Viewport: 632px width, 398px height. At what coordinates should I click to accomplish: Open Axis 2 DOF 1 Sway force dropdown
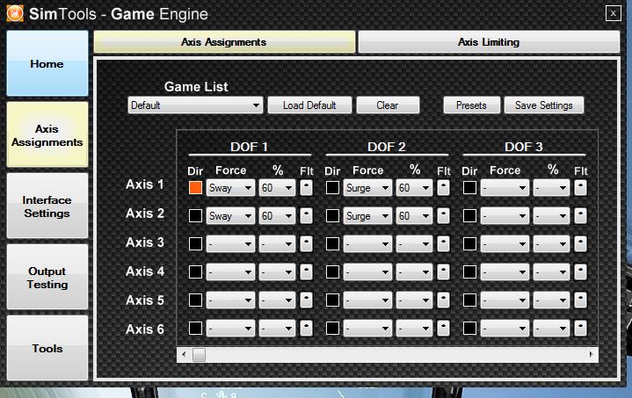point(230,216)
